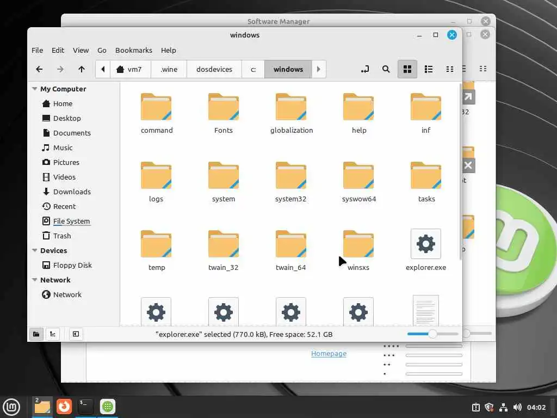Collapse the My Computer section
557x418 pixels.
click(x=34, y=89)
